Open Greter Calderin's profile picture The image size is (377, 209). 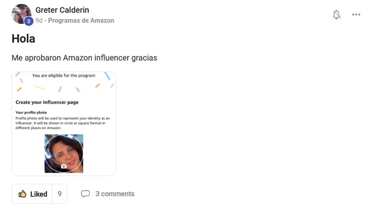pos(22,14)
